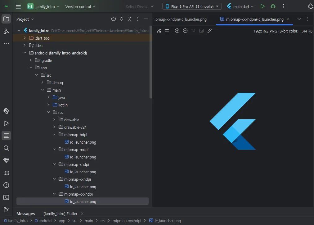Run main.dart with green play button
Image resolution: width=314 pixels, height=225 pixels.
pyautogui.click(x=262, y=6)
